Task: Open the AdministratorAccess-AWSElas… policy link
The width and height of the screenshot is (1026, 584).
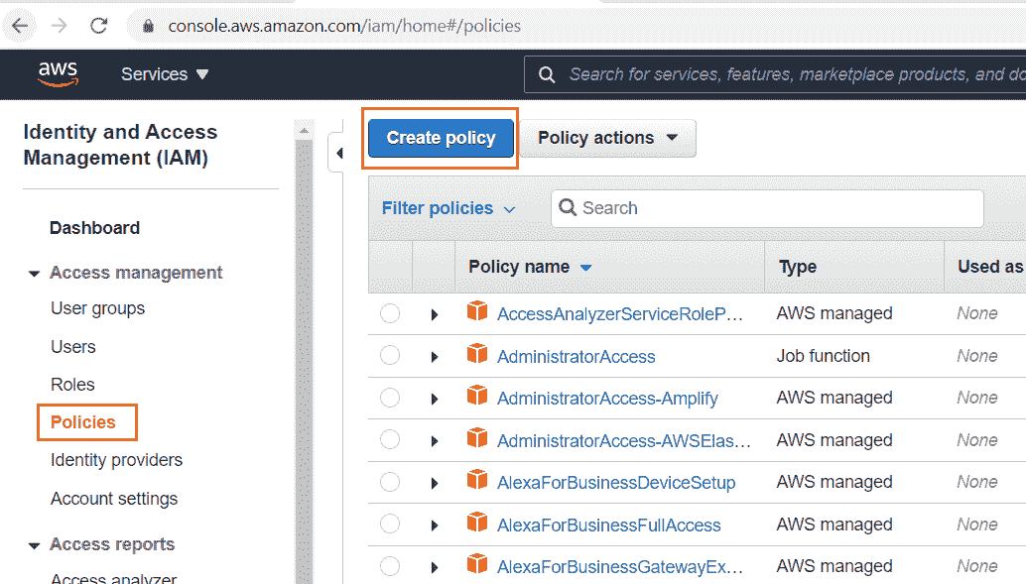Action: [623, 441]
